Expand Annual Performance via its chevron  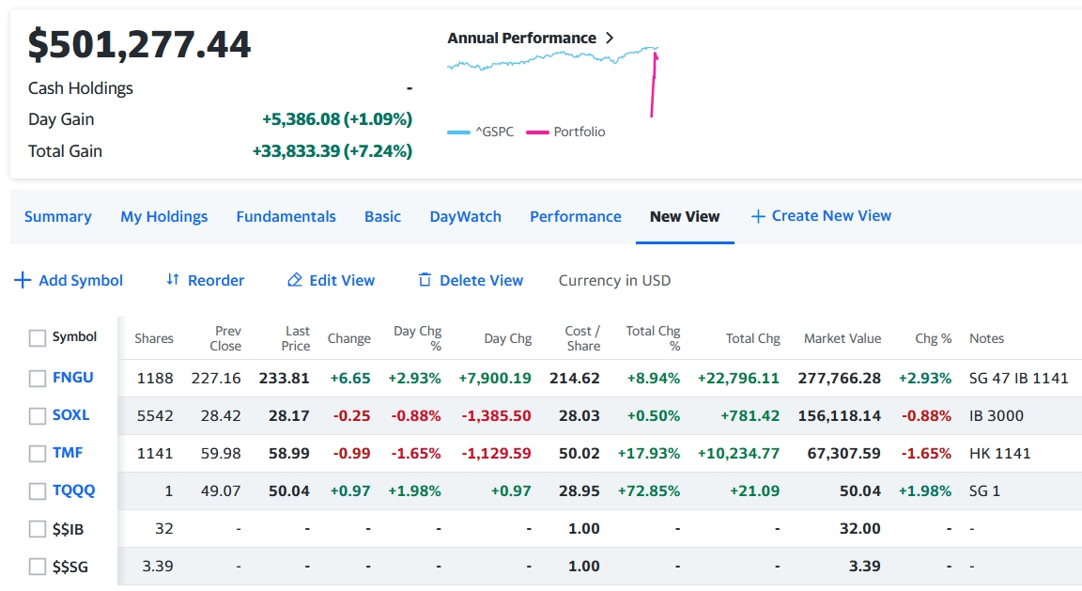[x=610, y=39]
